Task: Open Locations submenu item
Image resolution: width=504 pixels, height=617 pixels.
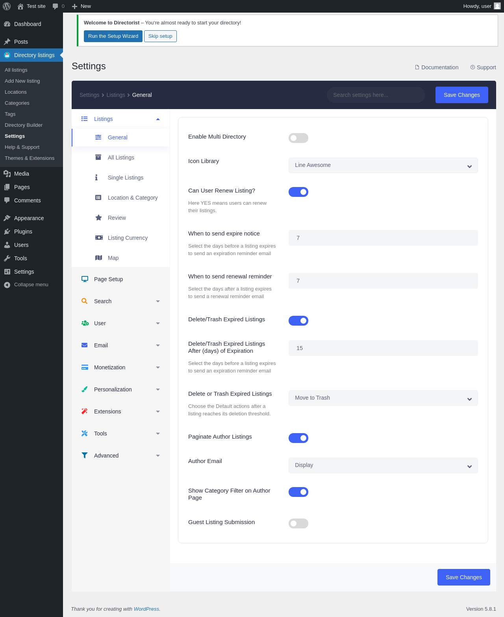Action: (16, 92)
